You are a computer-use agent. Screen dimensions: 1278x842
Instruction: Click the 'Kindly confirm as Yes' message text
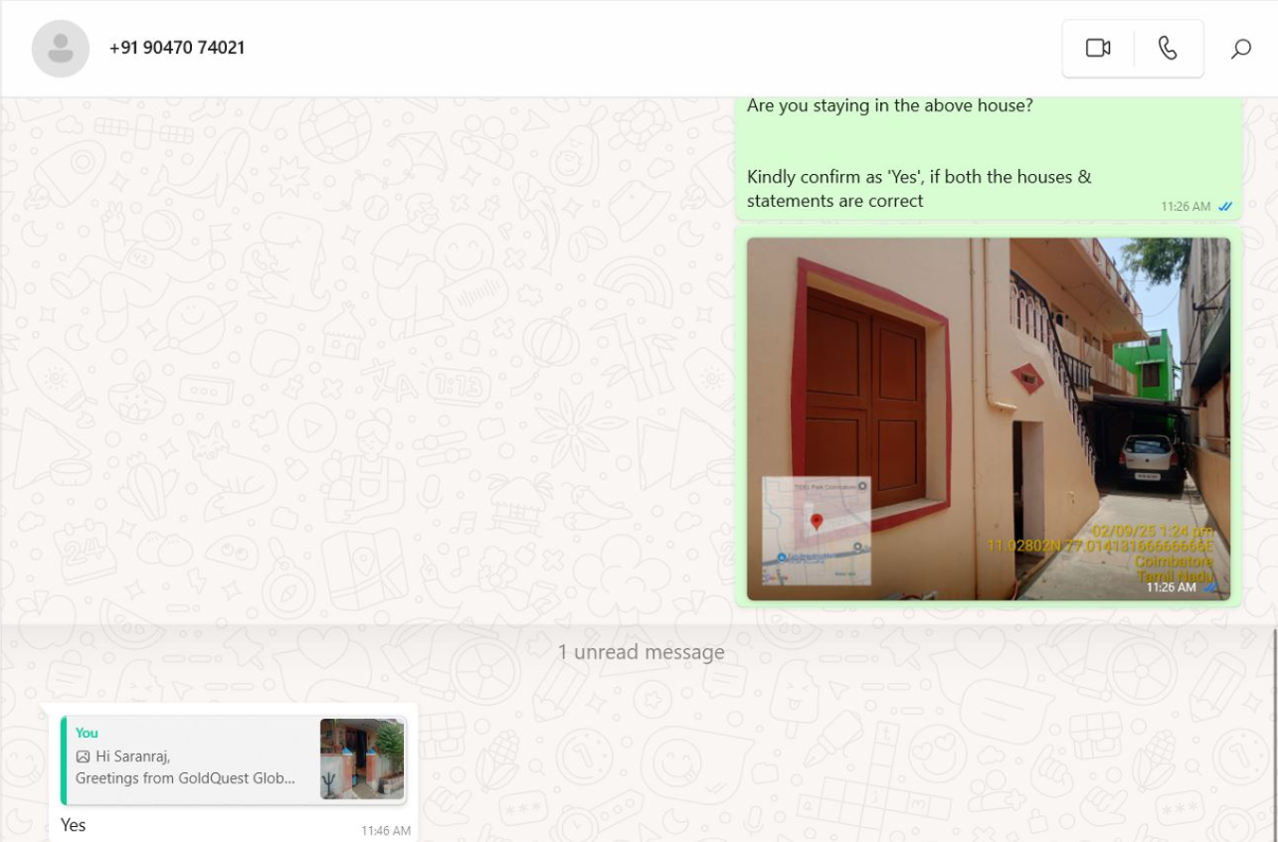(x=919, y=189)
